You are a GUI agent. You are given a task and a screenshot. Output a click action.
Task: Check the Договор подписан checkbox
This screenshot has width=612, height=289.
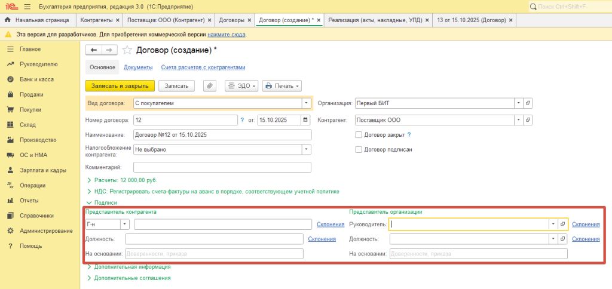[x=359, y=149]
